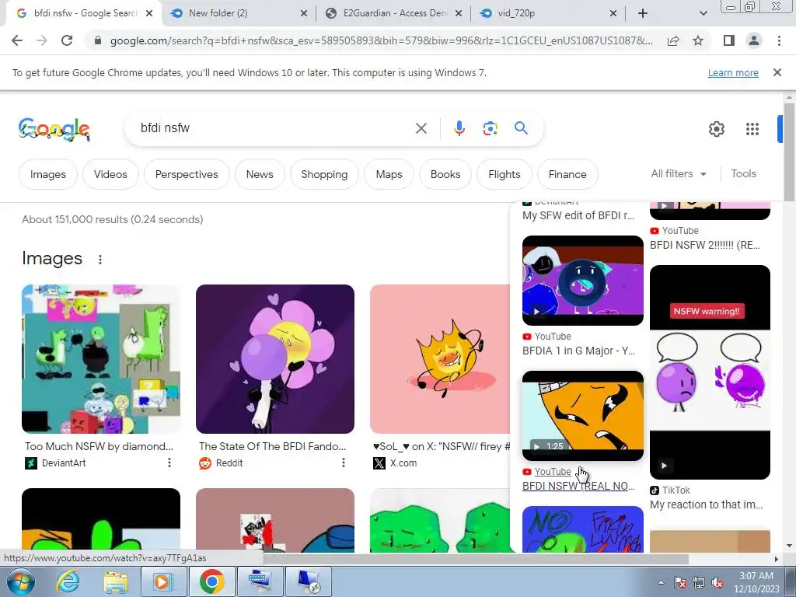The width and height of the screenshot is (796, 597).
Task: Open My reaction to that TikTok link
Action: point(706,504)
